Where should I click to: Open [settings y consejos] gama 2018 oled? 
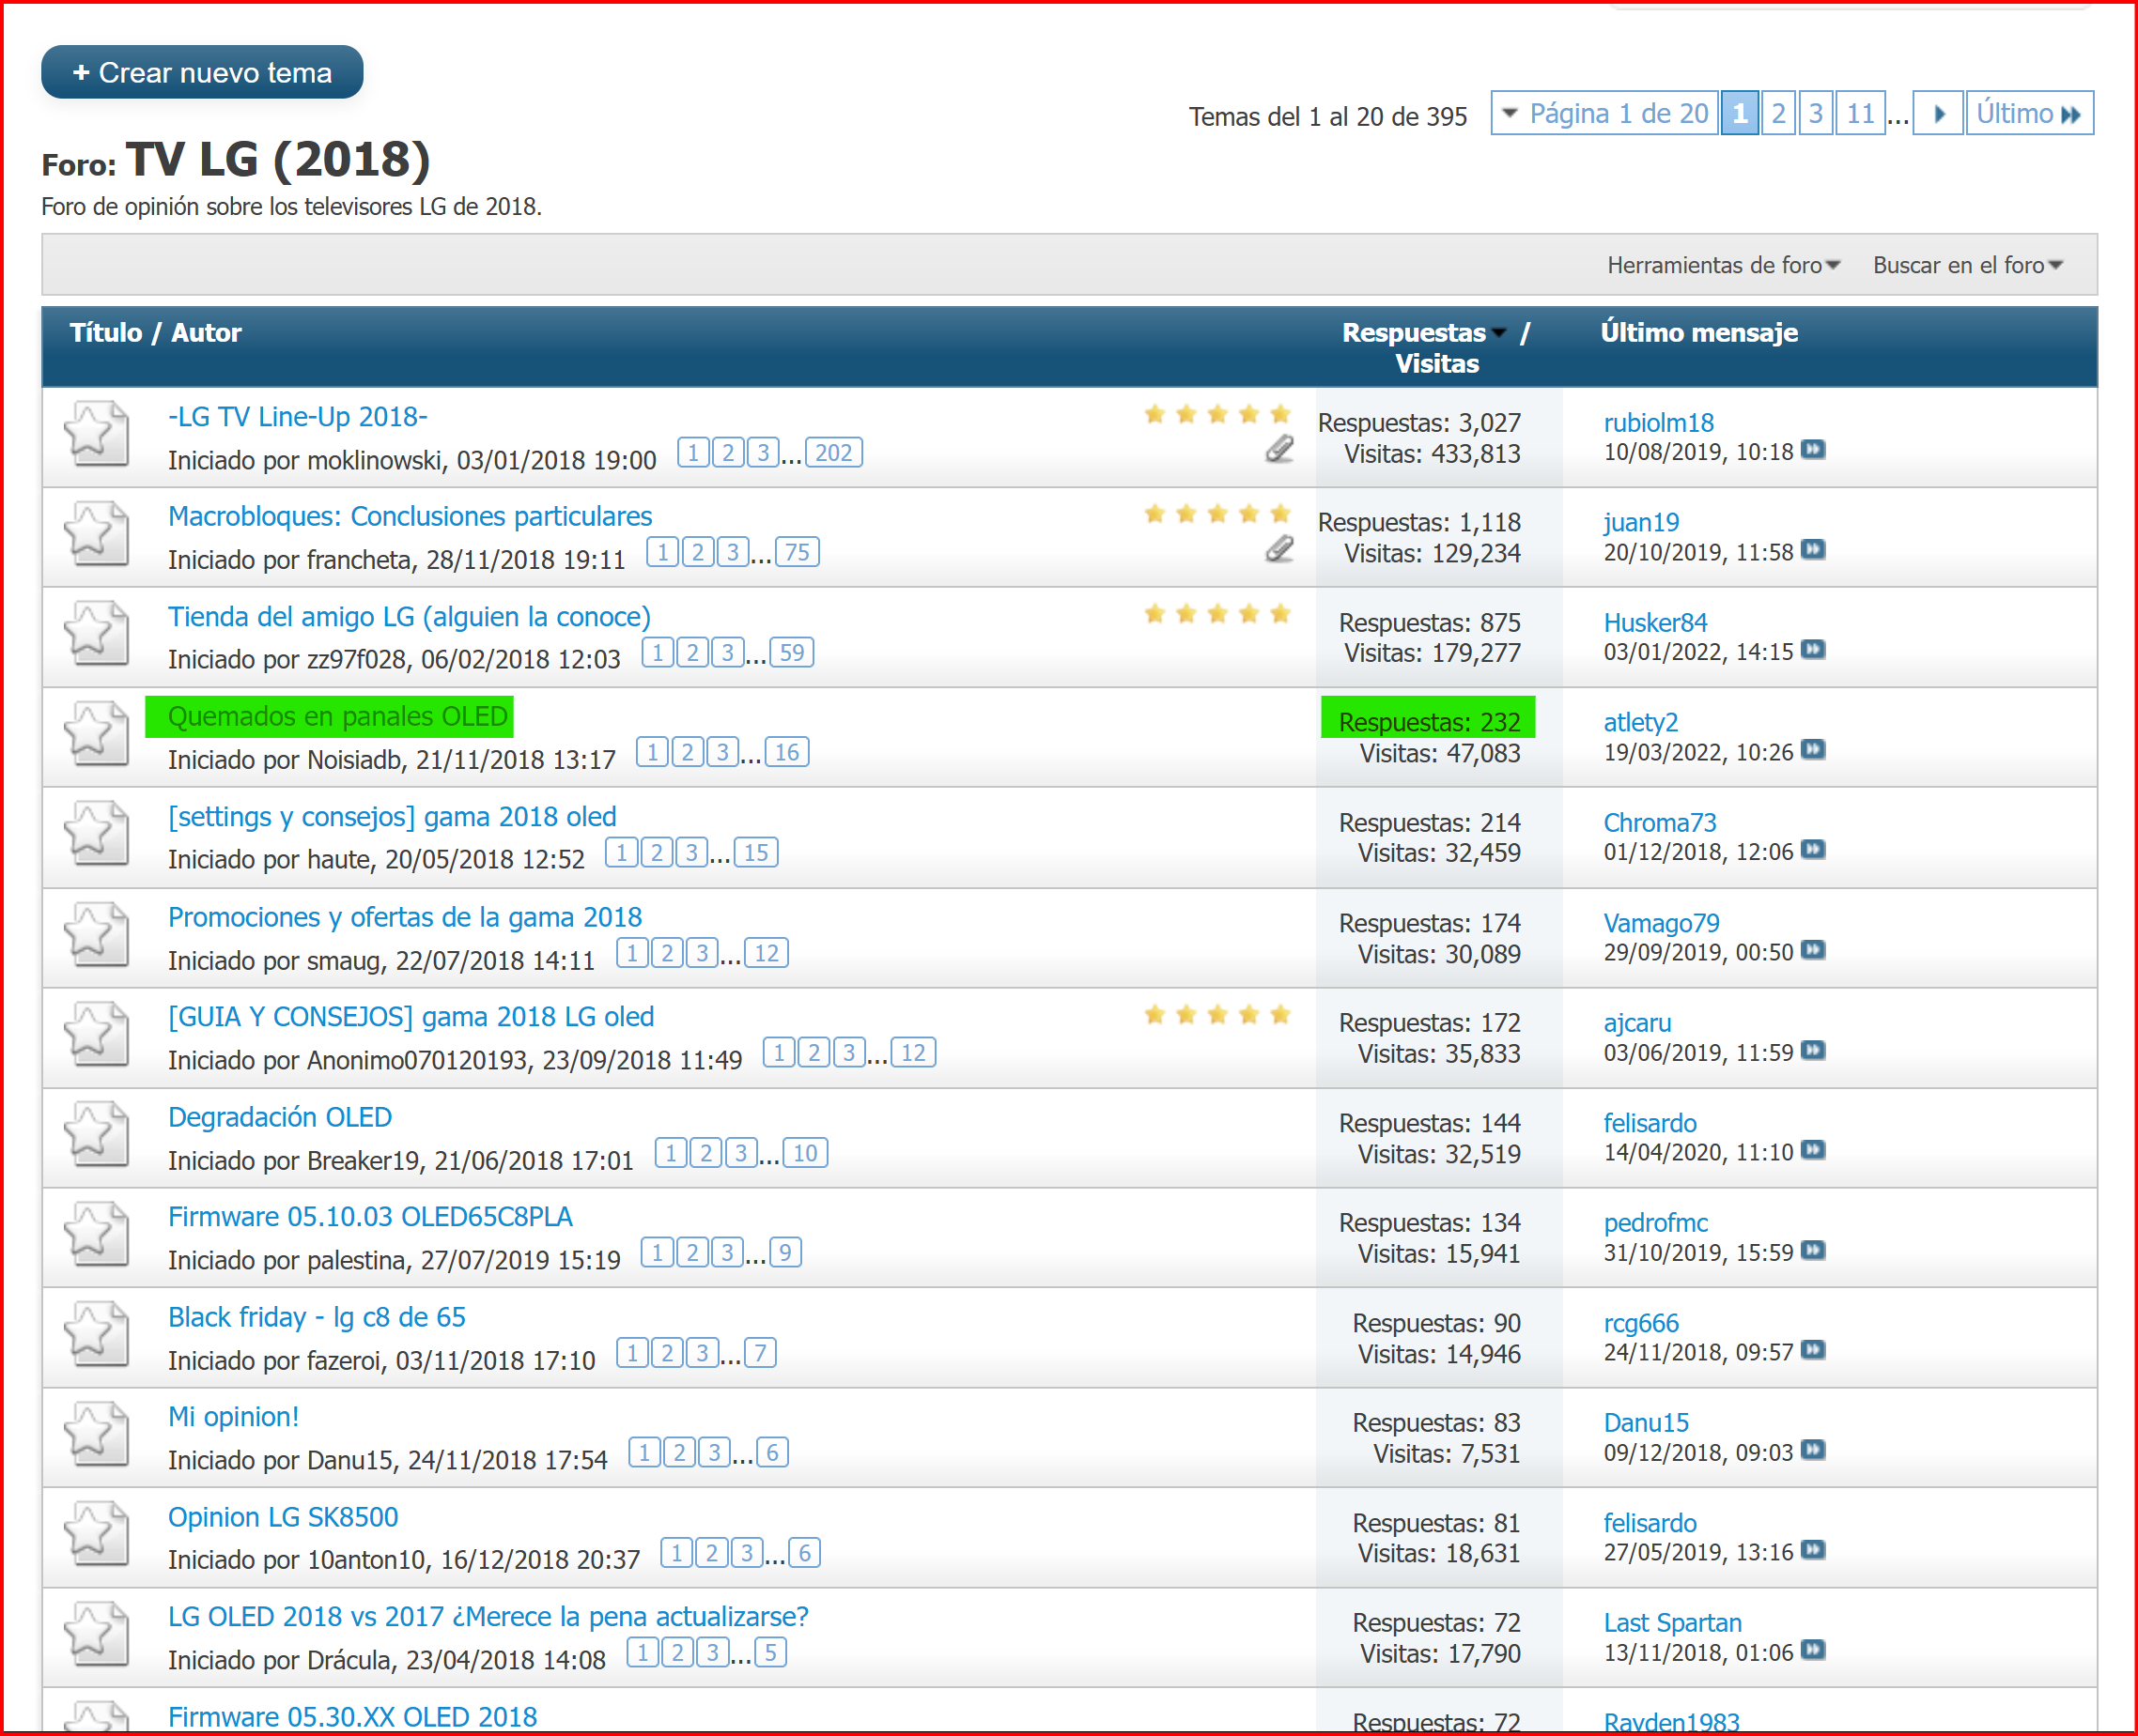(x=392, y=817)
